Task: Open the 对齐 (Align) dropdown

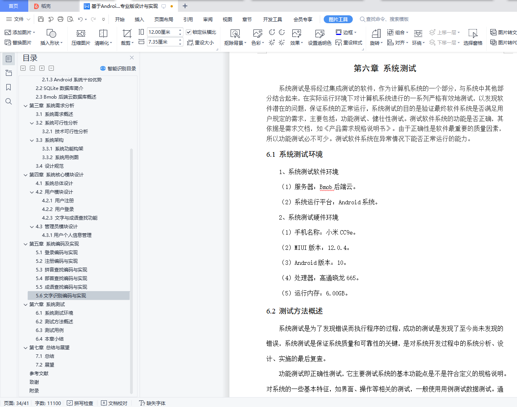Action: pos(398,42)
